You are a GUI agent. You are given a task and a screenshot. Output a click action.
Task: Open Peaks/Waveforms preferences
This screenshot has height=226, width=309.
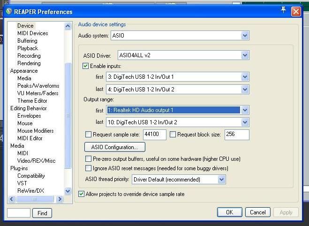38,86
